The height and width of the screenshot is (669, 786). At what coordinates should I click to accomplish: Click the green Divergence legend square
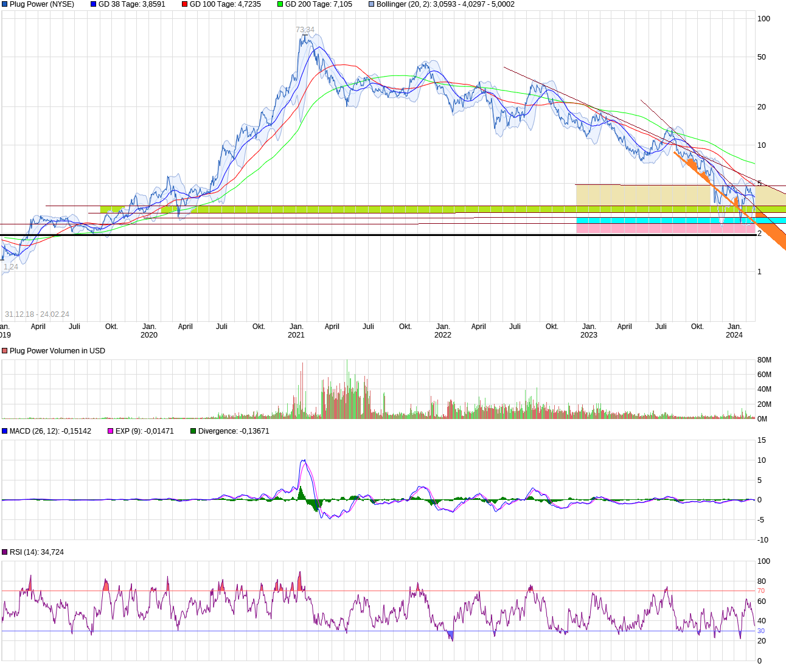[193, 431]
